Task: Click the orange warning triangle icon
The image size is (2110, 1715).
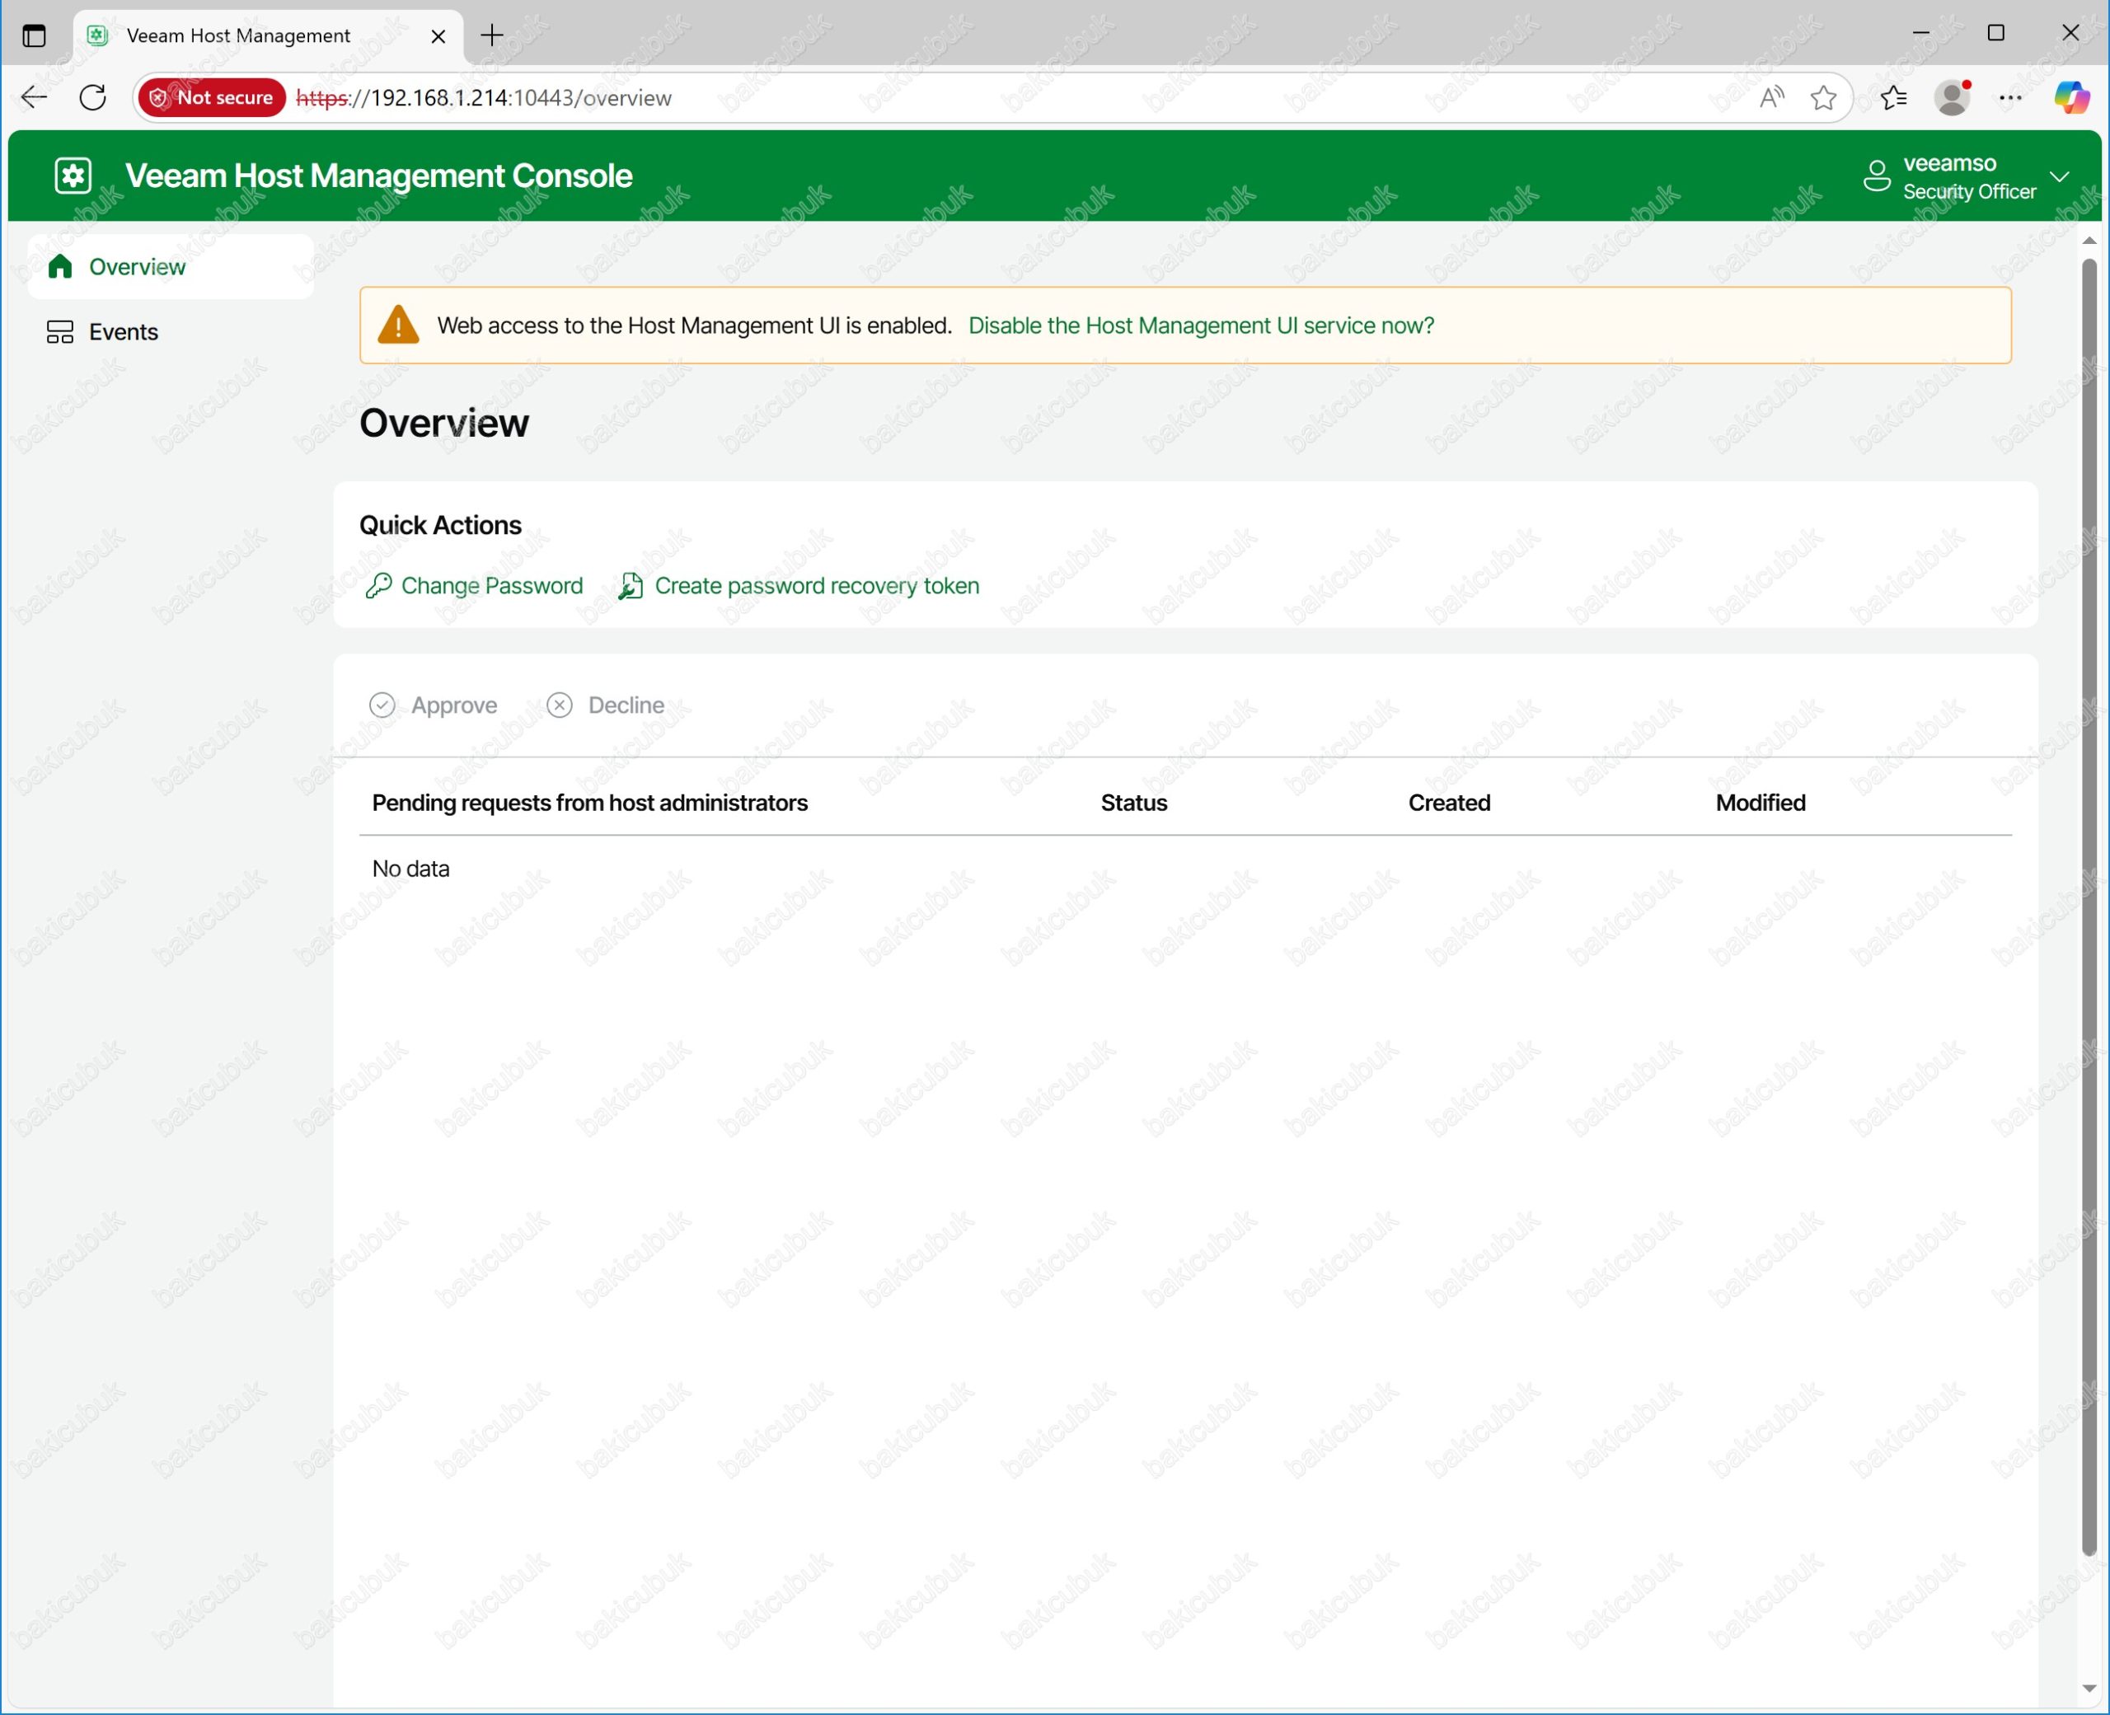Action: 398,325
